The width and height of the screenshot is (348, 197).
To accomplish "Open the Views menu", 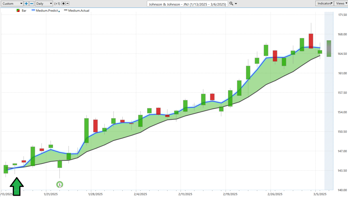I will point(341,3).
